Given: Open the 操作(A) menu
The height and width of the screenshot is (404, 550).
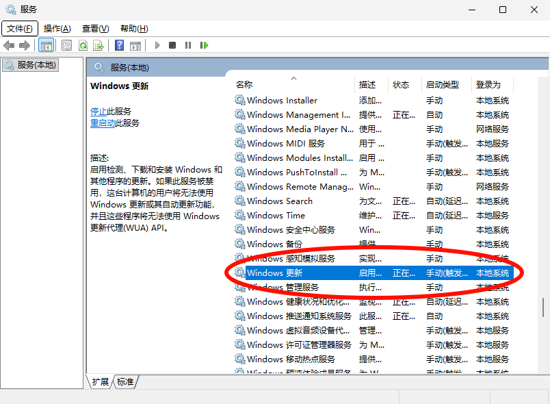Looking at the screenshot, I should pos(57,29).
